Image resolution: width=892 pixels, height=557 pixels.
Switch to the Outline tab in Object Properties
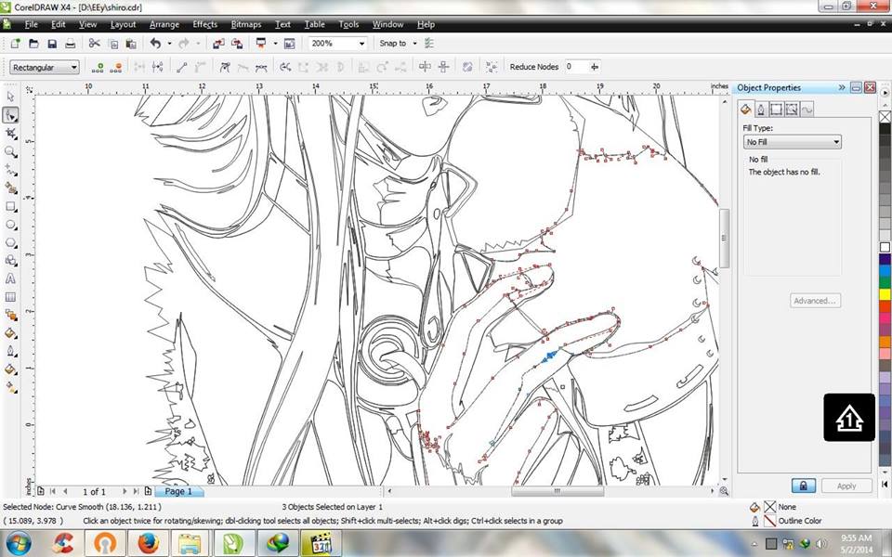tap(761, 109)
